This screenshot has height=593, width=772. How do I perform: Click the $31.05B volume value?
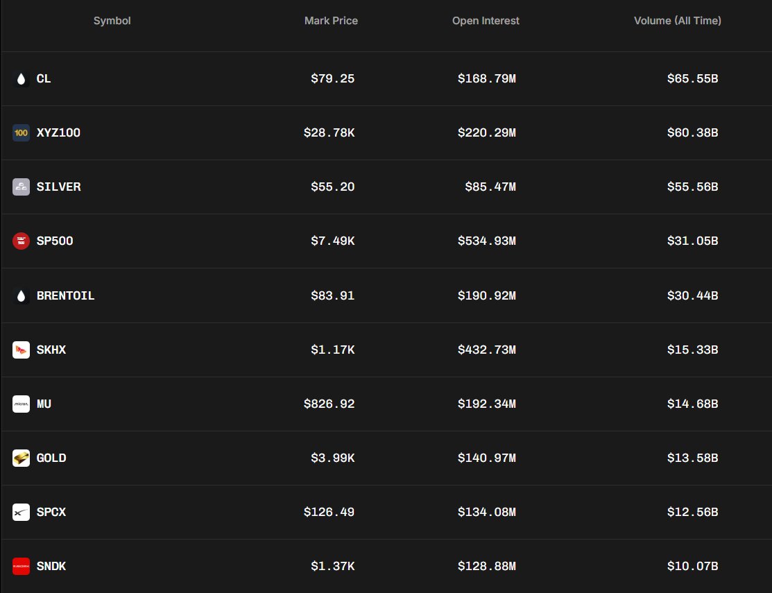(x=693, y=241)
